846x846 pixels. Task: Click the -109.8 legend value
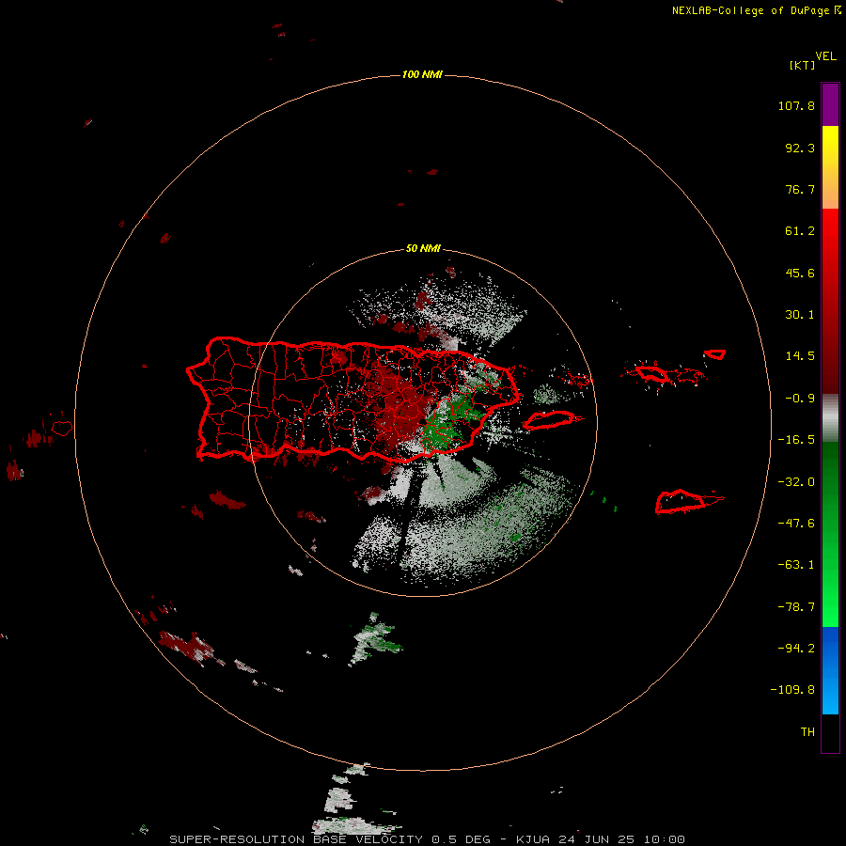coord(792,690)
